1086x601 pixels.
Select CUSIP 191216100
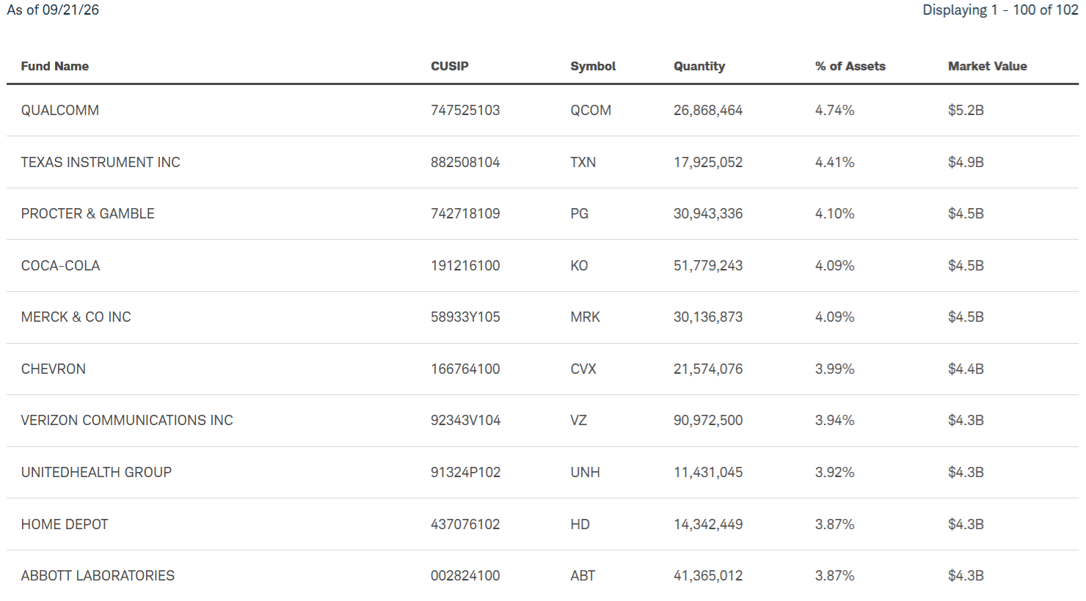[465, 265]
